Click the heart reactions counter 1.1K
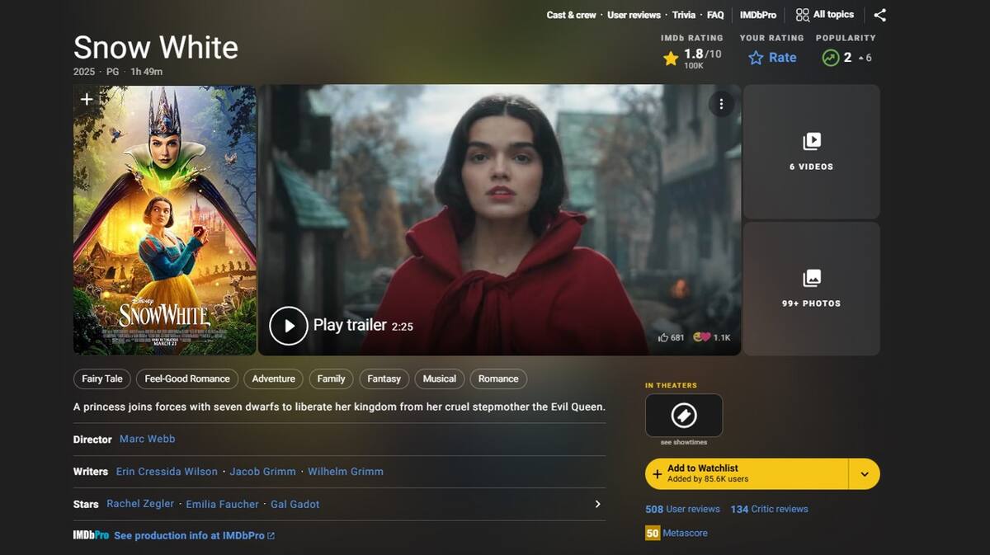The width and height of the screenshot is (990, 555). pyautogui.click(x=712, y=337)
